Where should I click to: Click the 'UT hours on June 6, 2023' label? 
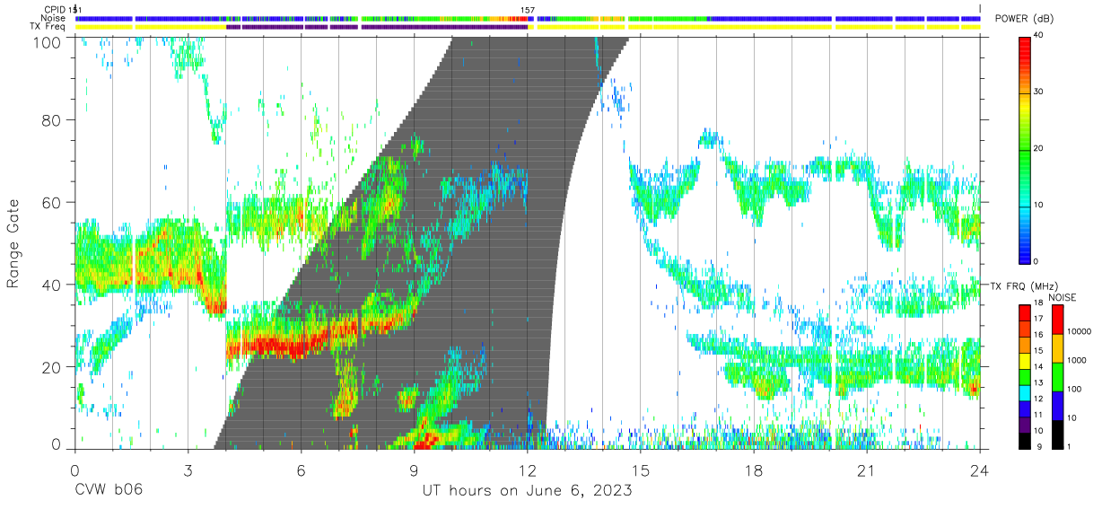[527, 491]
